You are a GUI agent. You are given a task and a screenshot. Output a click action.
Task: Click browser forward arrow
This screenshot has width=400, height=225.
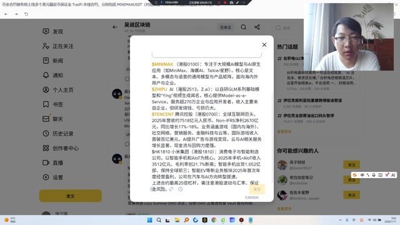click(x=16, y=14)
